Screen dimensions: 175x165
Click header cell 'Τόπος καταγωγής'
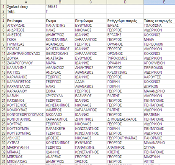click(x=159, y=21)
